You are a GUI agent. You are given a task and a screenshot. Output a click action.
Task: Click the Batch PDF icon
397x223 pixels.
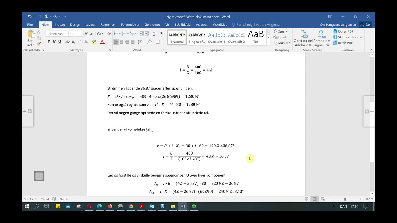click(x=343, y=43)
